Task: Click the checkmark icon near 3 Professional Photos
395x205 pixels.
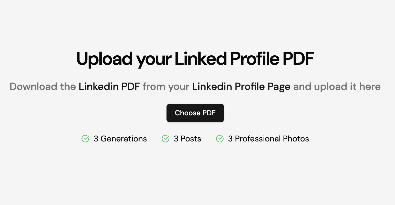Action: pos(220,139)
